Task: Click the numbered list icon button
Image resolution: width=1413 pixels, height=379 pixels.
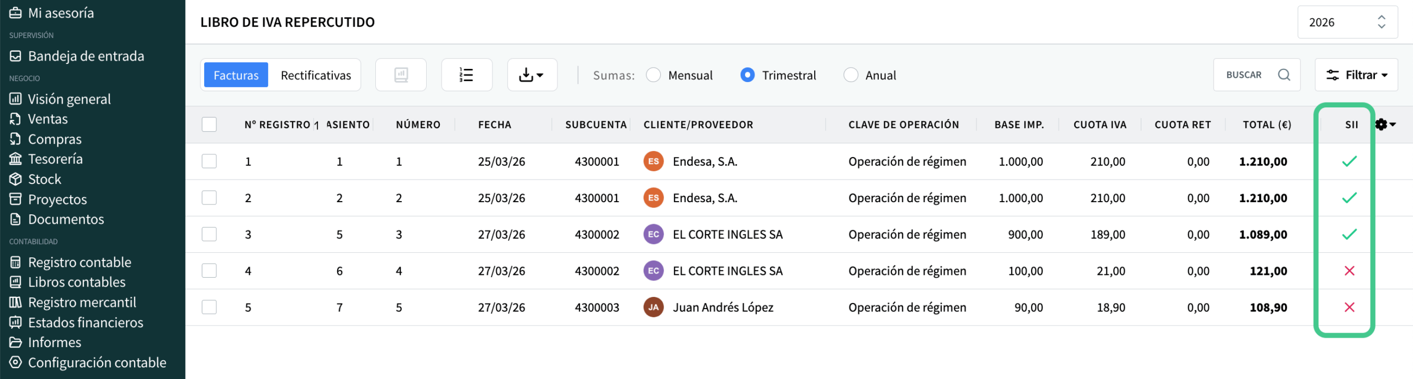Action: (x=466, y=75)
